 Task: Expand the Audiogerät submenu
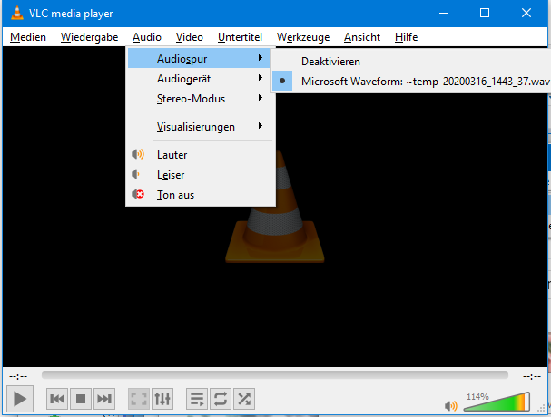(199, 78)
